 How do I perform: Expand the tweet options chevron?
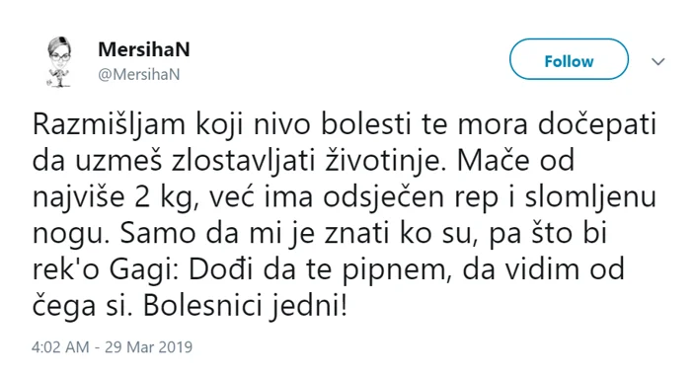pos(658,61)
